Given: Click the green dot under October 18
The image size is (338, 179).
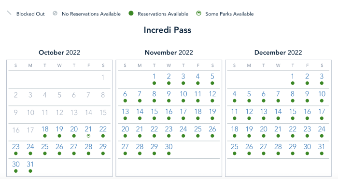Looking at the screenshot, I should click(x=45, y=136).
